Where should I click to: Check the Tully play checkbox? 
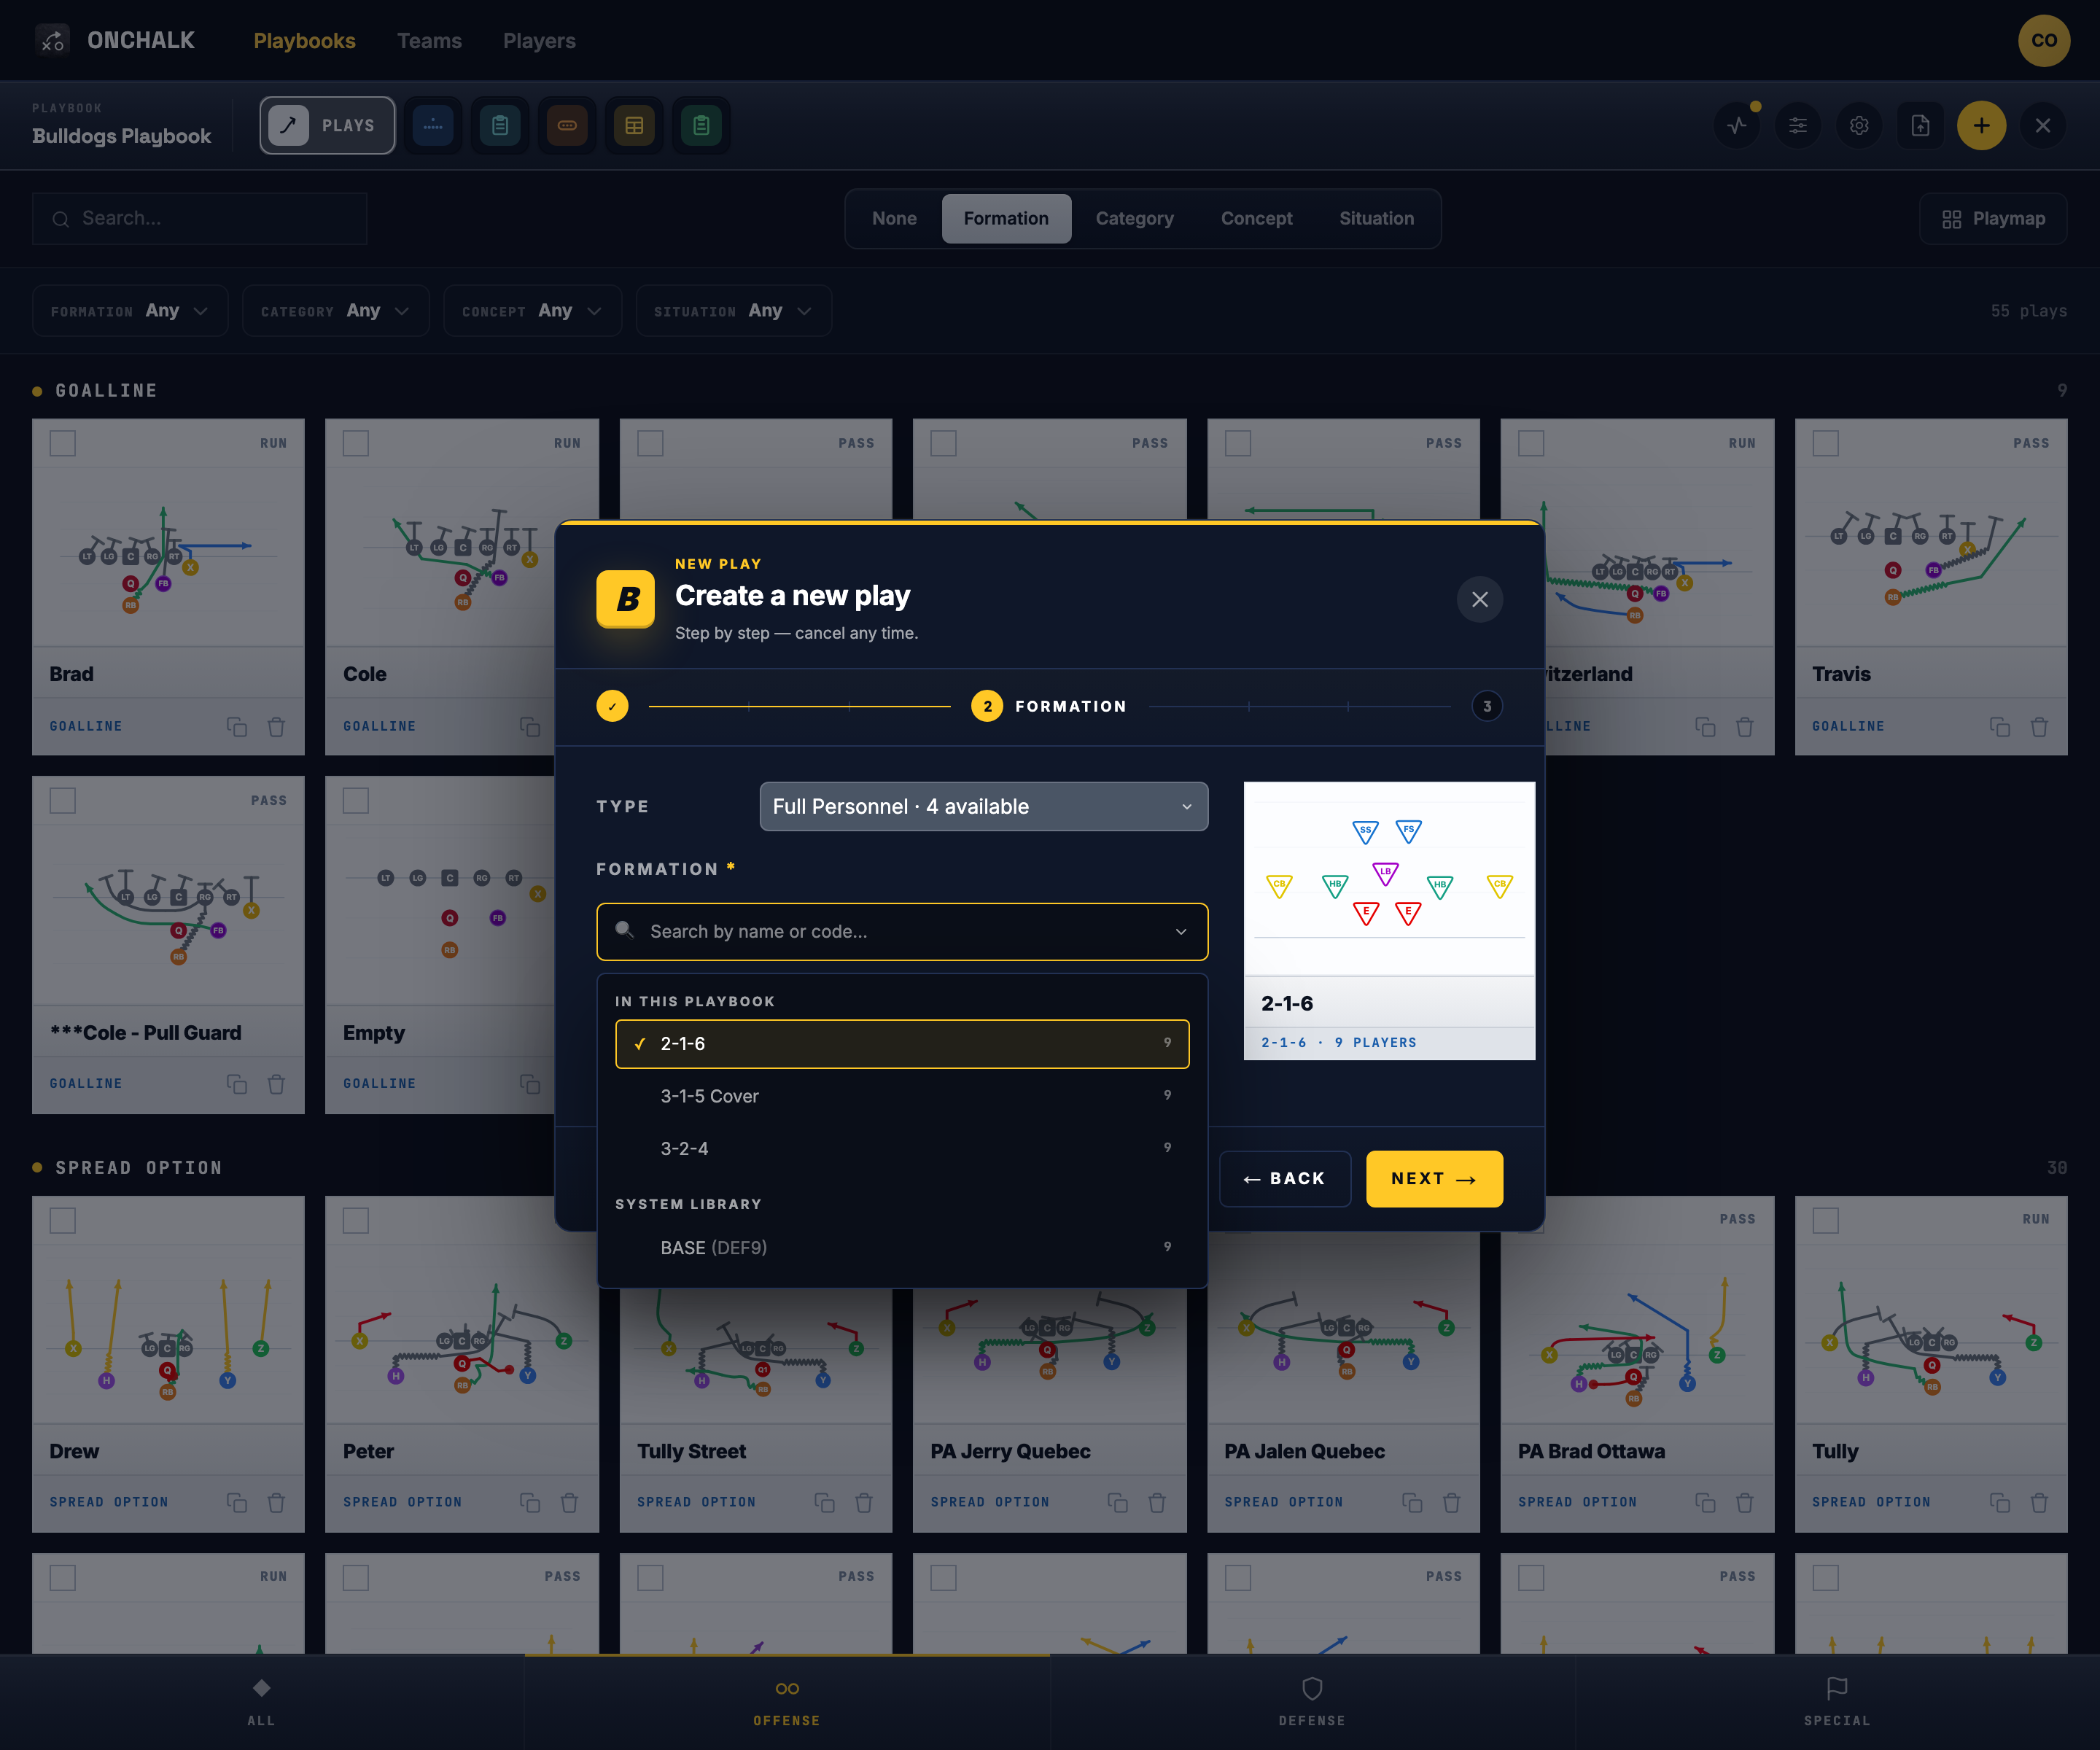click(x=1826, y=1220)
